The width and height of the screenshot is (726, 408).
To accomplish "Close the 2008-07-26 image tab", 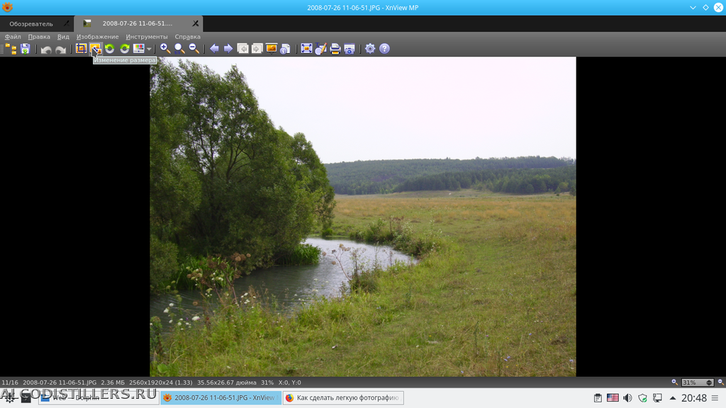I will [196, 23].
